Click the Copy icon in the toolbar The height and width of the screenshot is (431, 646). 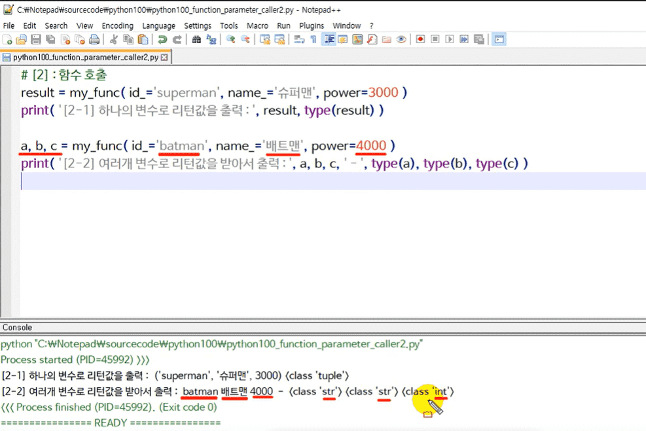(x=128, y=39)
